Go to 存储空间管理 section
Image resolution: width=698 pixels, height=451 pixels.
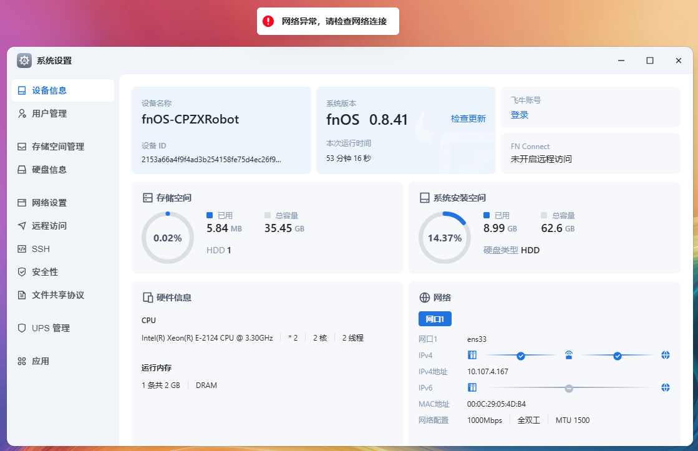click(x=63, y=147)
